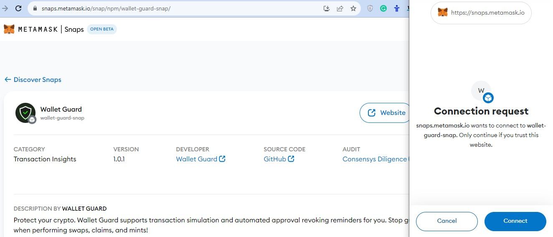Click the address bar URL field
Screen dimensions: 553x237
coord(167,8)
